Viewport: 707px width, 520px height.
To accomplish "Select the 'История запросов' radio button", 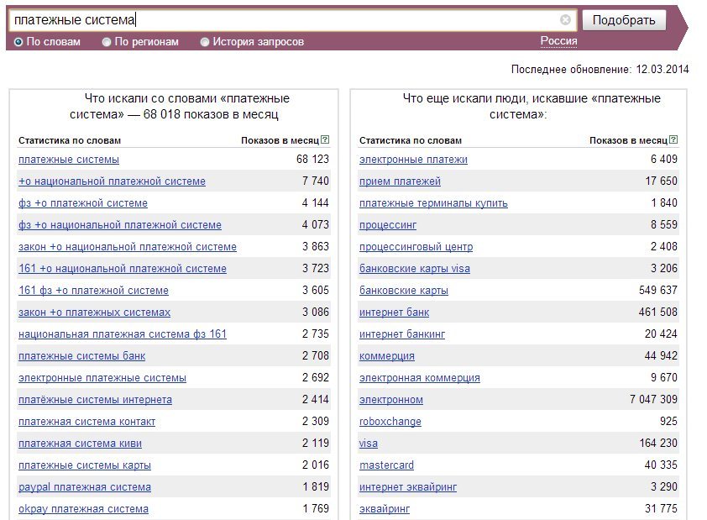I will coord(205,42).
